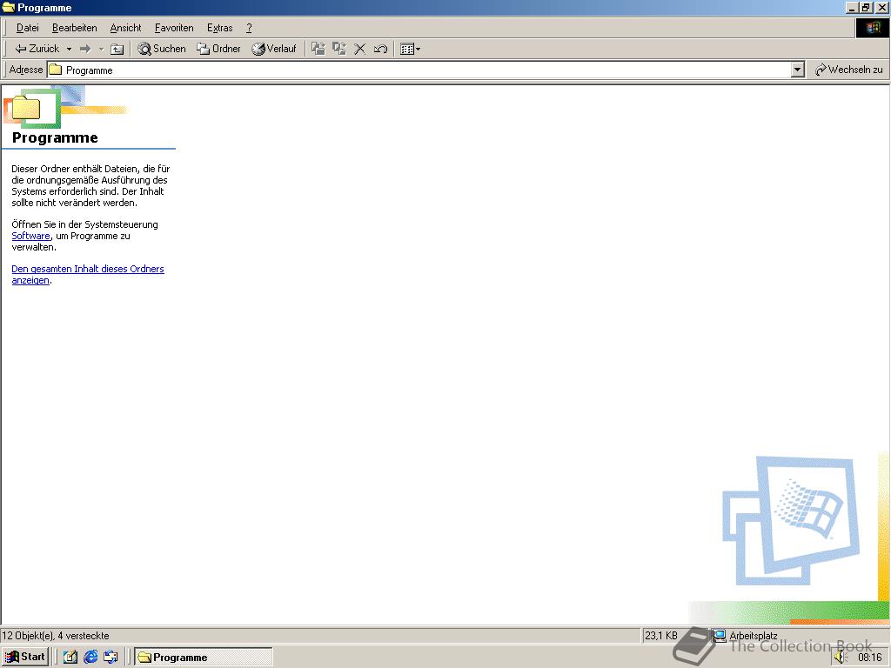Open the Zurück history dropdown arrow
This screenshot has width=891, height=668.
69,49
